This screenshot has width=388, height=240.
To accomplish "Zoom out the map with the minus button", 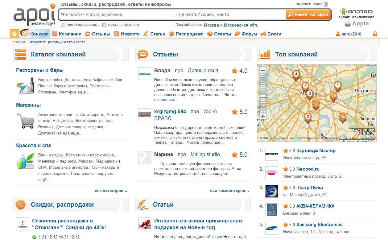I will (x=263, y=70).
